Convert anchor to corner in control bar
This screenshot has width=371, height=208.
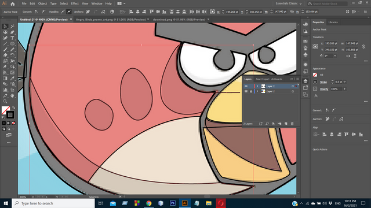pos(37,12)
